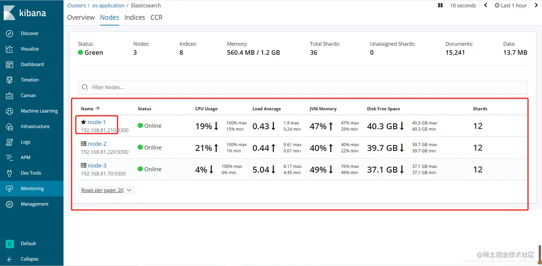
Task: Open the Last 1 hour time picker
Action: (x=511, y=5)
